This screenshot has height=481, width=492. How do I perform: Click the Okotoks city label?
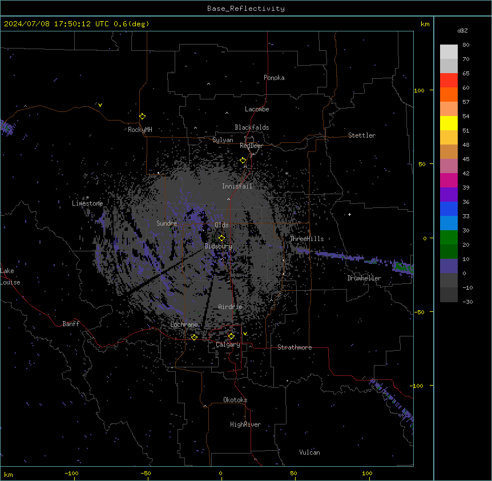click(x=235, y=400)
